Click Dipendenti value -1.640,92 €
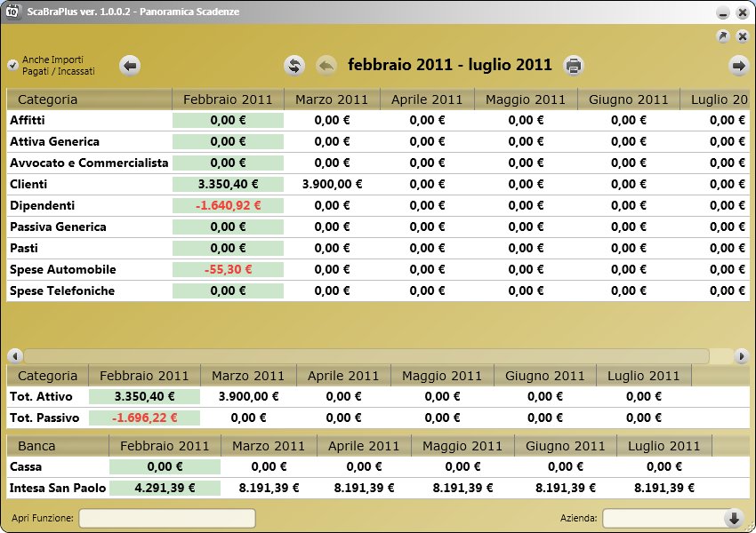This screenshot has width=756, height=533. pos(228,205)
